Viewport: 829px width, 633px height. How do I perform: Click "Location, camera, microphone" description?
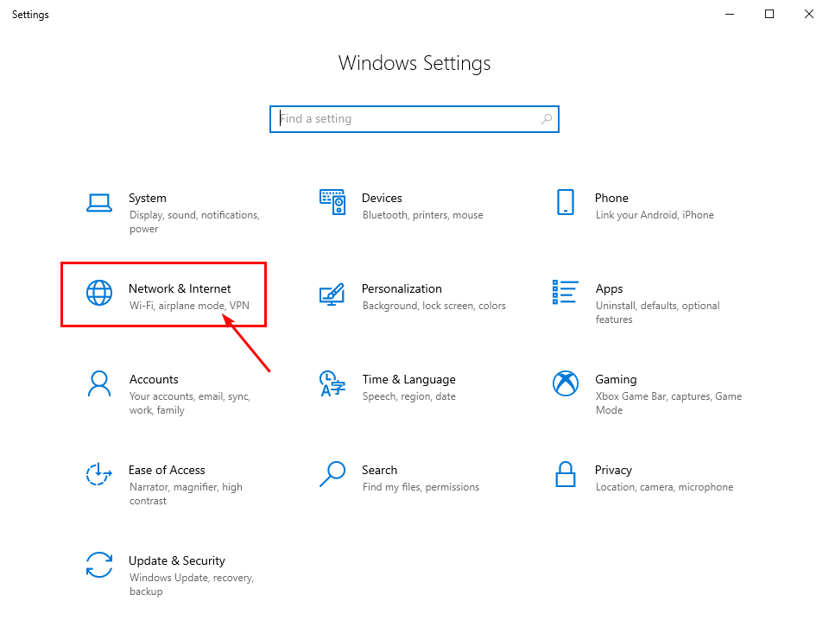point(665,487)
